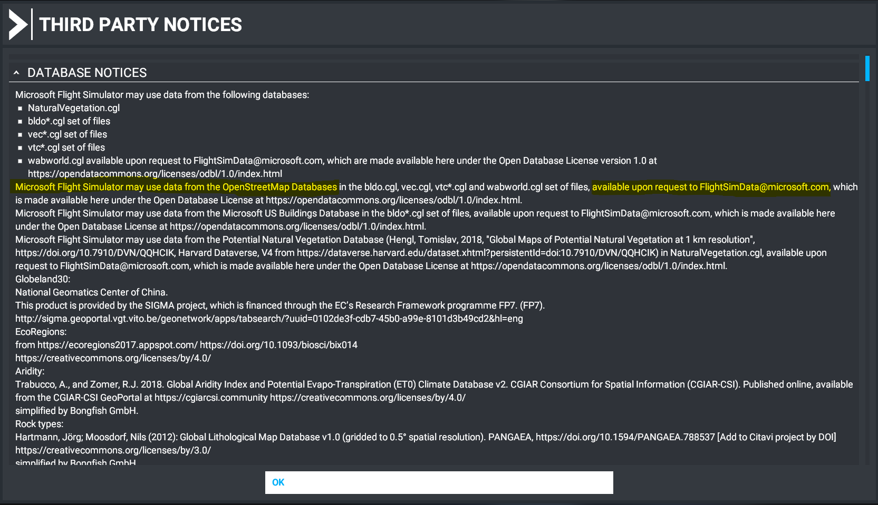
Task: Click the wabworld.cgl list entry line
Action: pos(342,161)
